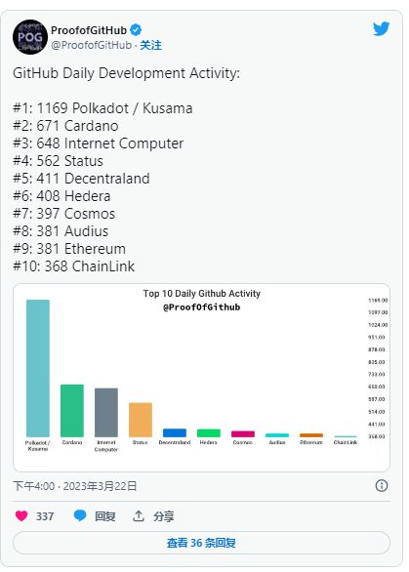This screenshot has width=409, height=572.
Task: Open the Twitter bird logo
Action: click(381, 29)
